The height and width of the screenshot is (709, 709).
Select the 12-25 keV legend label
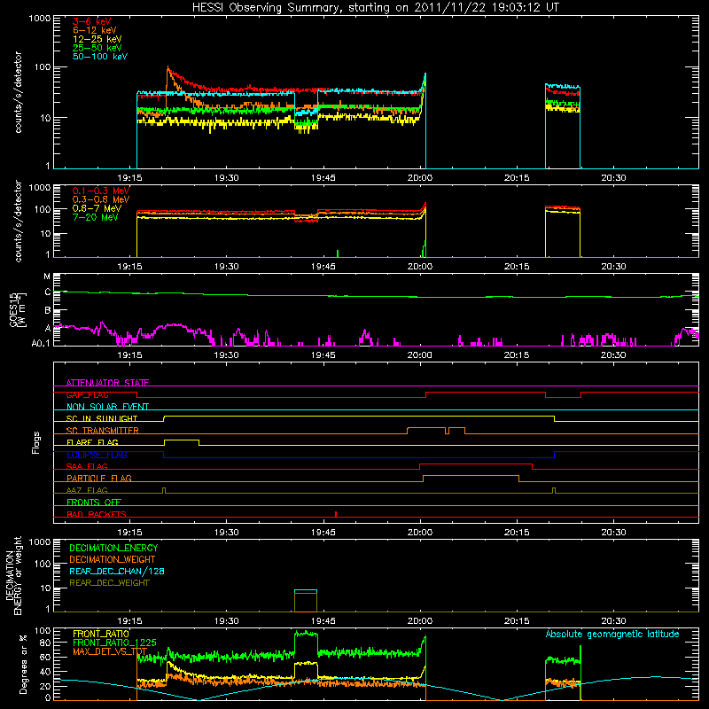(97, 39)
